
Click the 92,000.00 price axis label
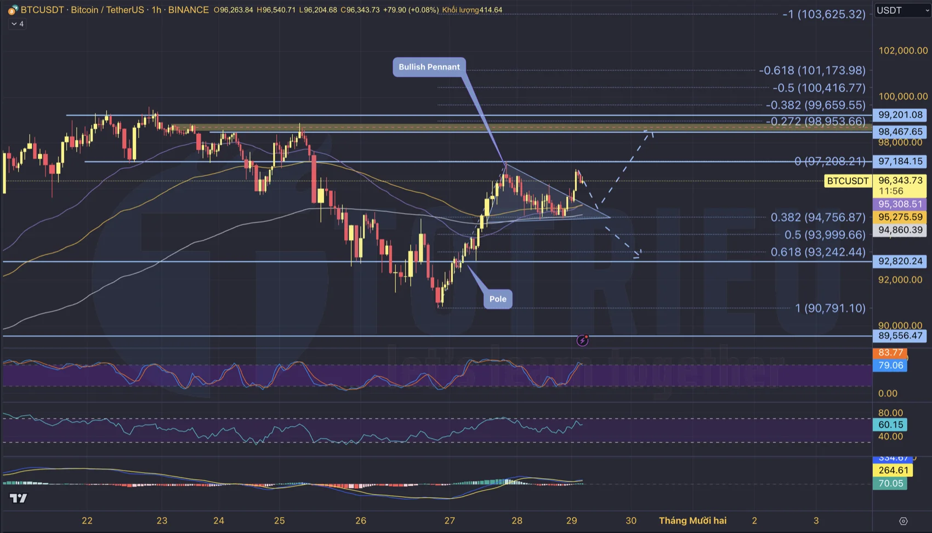900,280
